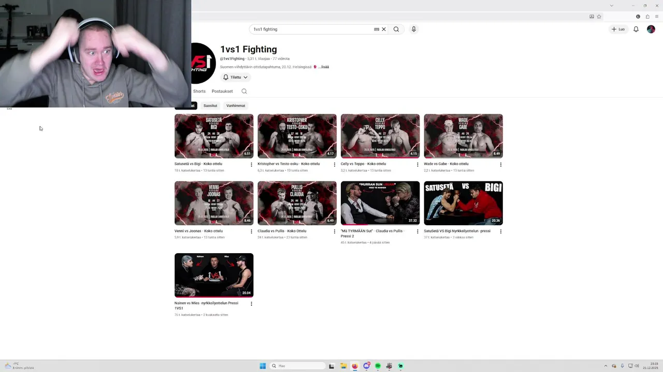
Task: Play the Nainen vs Mies press thumbnail
Action: (214, 275)
